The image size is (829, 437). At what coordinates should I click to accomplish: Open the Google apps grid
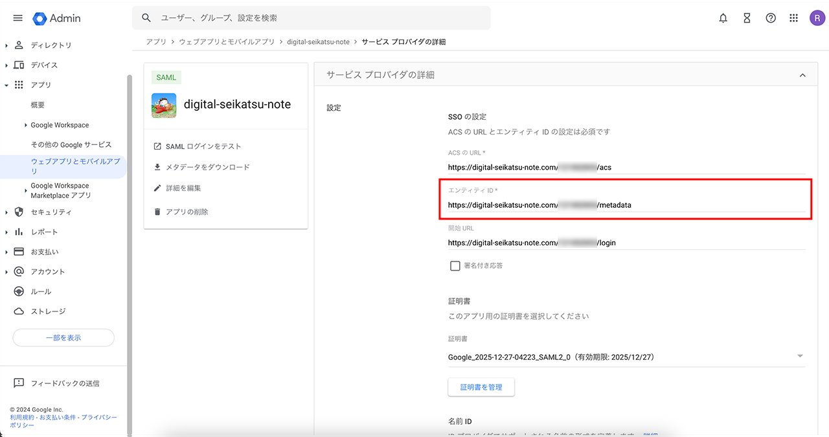[794, 18]
